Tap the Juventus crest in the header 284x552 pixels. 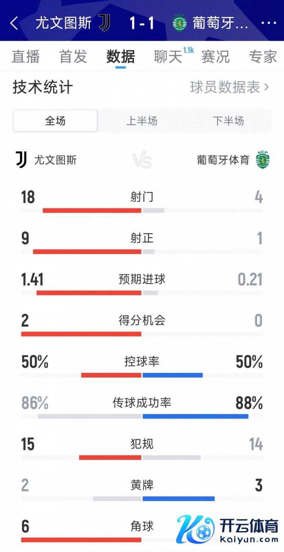point(105,23)
